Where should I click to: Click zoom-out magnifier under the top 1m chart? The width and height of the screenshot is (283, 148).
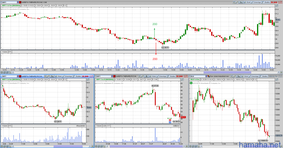pyautogui.click(x=7, y=72)
